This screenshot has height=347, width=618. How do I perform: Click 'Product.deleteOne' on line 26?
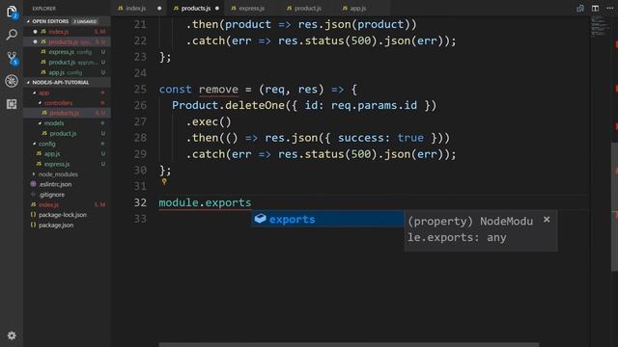(x=228, y=105)
